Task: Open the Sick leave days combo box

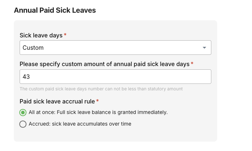Action: pos(115,48)
